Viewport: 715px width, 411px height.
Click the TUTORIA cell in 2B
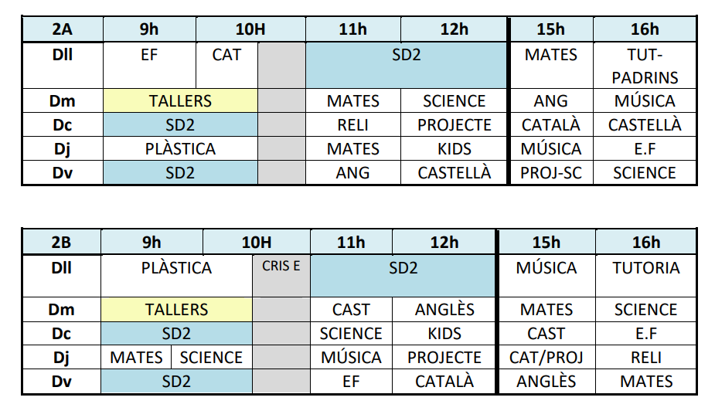(645, 268)
